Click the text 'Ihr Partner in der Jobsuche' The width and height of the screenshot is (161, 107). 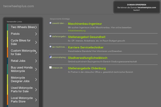pos(81,72)
